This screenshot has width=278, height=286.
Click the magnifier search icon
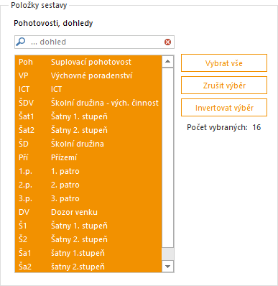pos(21,42)
